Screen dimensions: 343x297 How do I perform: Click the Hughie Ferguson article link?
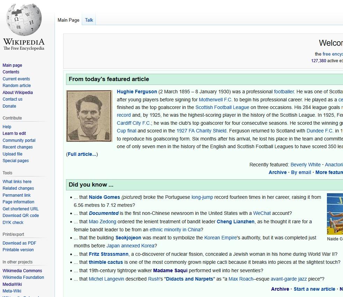pos(137,92)
